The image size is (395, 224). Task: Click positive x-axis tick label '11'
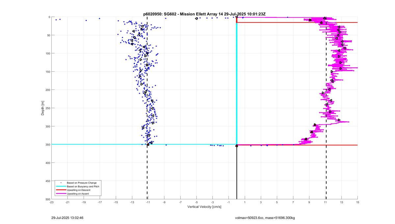point(325,202)
